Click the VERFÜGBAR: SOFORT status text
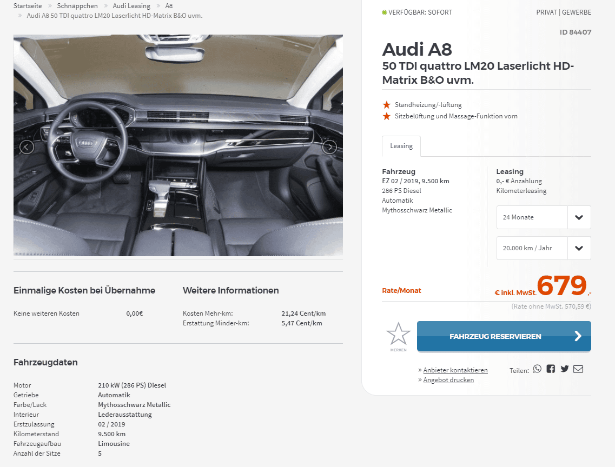This screenshot has width=615, height=467. pos(420,12)
